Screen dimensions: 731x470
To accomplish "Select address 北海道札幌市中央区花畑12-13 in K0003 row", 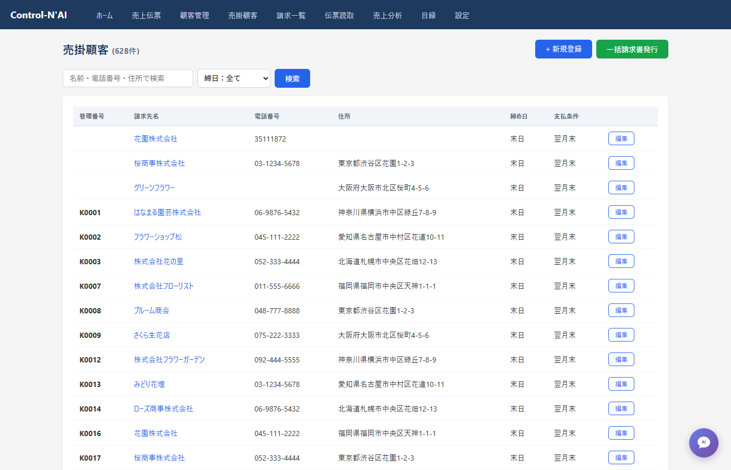I will [387, 262].
